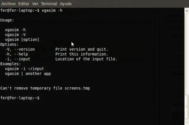Viewport: 189px width, 125px height.
Task: Open the Editar menu
Action: (24, 4)
